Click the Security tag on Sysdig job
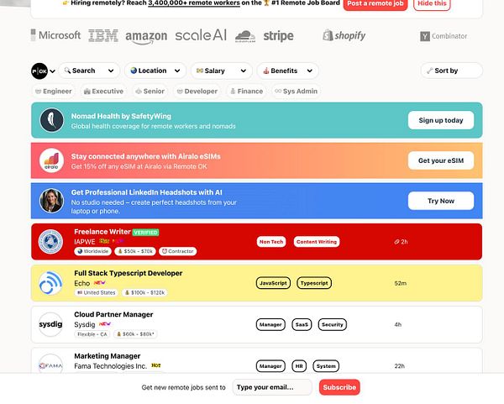Viewport: 504px width, 404px height. click(333, 324)
